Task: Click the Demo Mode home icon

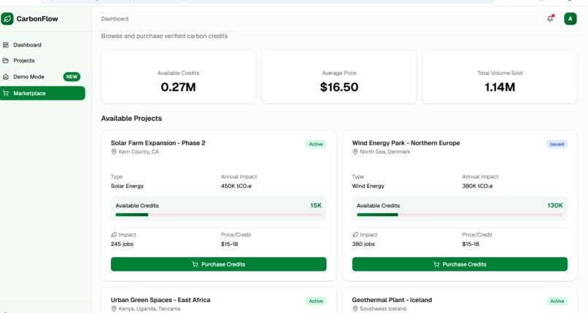Action: click(x=6, y=76)
